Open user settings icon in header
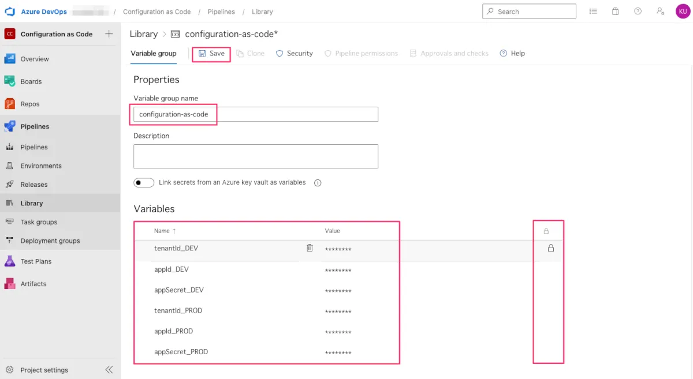The image size is (693, 379). 660,12
